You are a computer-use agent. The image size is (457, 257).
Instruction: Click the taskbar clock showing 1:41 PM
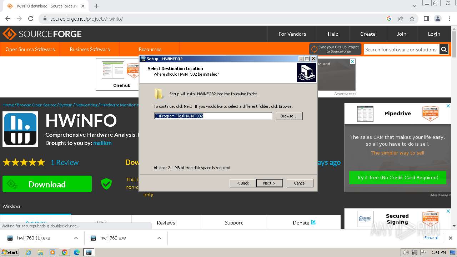pyautogui.click(x=438, y=252)
